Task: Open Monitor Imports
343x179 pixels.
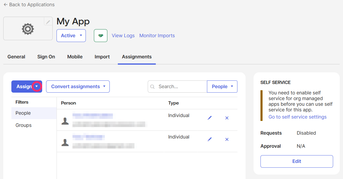Action: [x=157, y=35]
